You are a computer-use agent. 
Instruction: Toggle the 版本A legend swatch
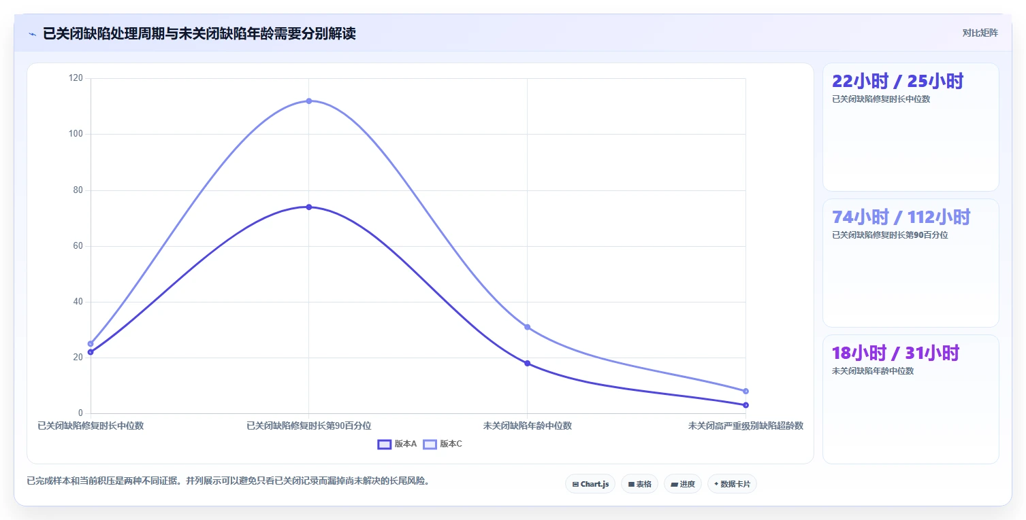[384, 444]
